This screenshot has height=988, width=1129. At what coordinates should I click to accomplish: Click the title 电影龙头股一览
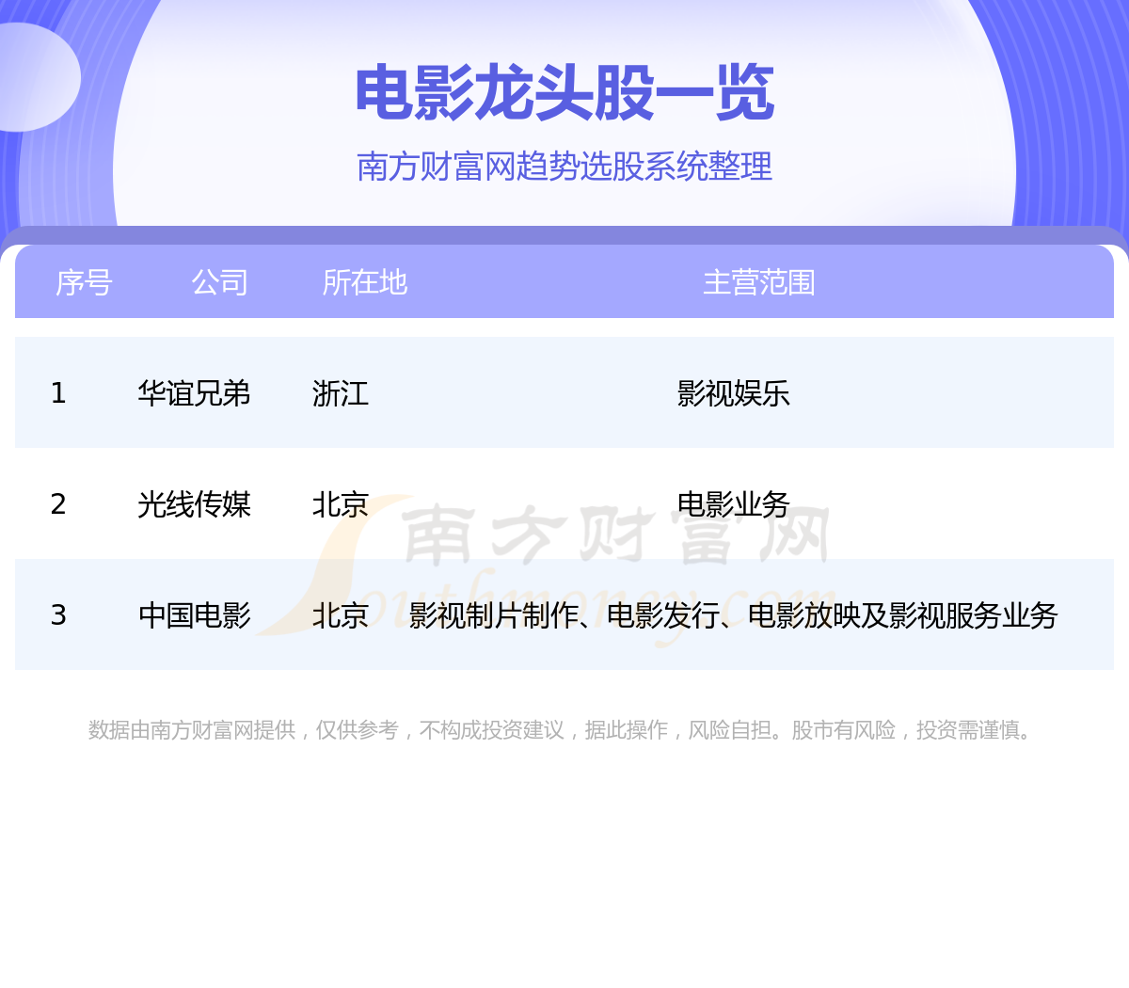tap(564, 93)
